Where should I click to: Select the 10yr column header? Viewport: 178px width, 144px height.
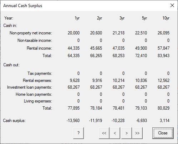(x=166, y=18)
